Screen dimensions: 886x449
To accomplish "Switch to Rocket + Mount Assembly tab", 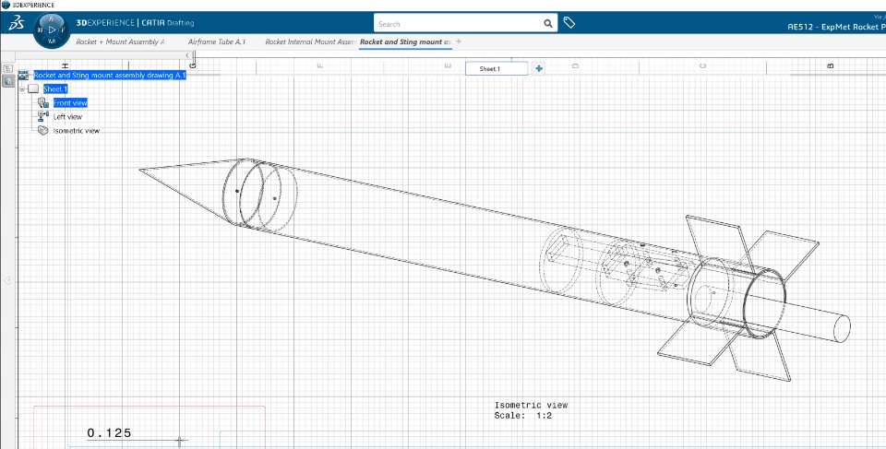I will [x=120, y=41].
